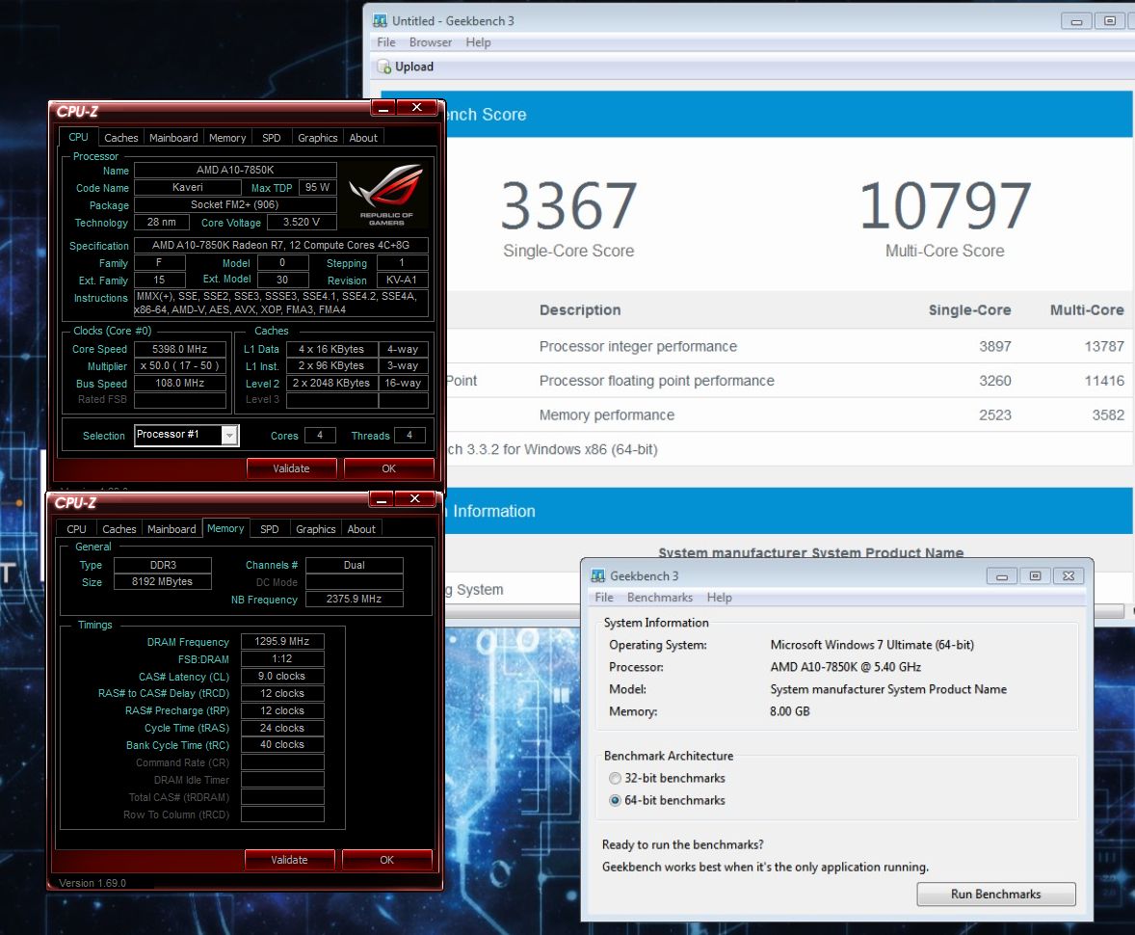Click Validate in top CPU-Z window
The image size is (1135, 935).
291,468
